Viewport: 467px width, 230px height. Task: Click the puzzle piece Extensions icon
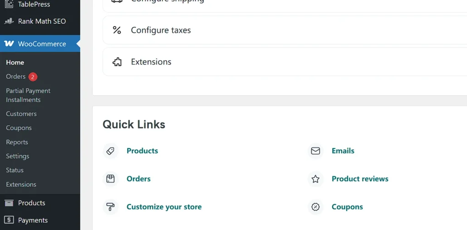pyautogui.click(x=117, y=61)
